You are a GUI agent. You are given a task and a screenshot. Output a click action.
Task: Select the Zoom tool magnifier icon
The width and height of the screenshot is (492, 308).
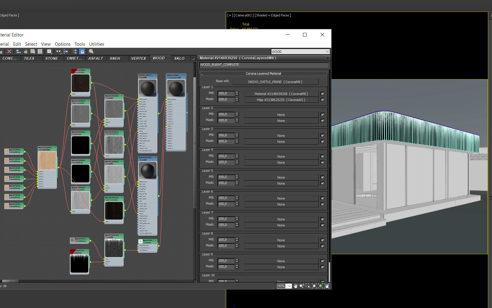click(x=302, y=286)
